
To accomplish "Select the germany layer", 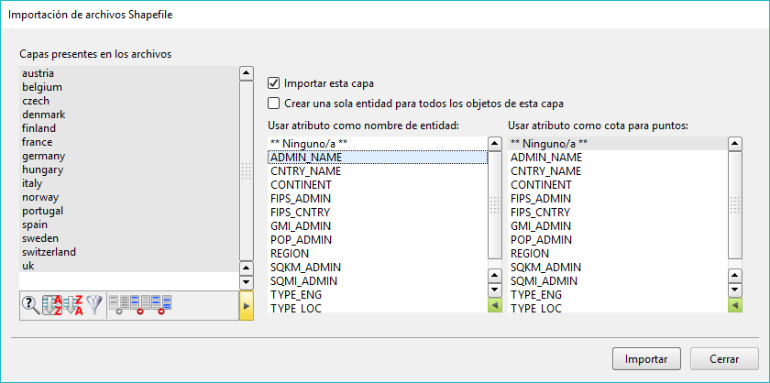I will click(128, 156).
